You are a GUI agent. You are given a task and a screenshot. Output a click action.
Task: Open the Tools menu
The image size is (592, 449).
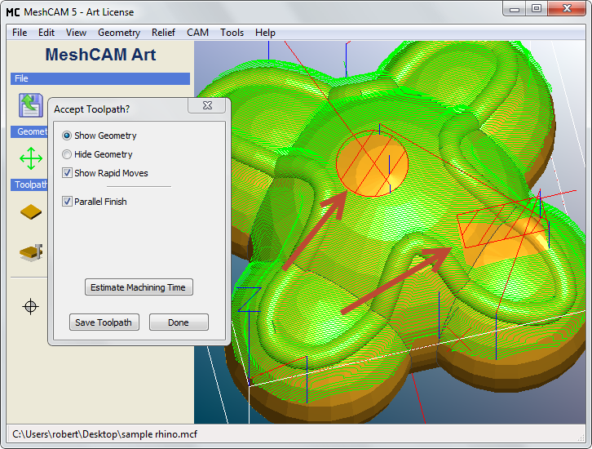[x=232, y=33]
